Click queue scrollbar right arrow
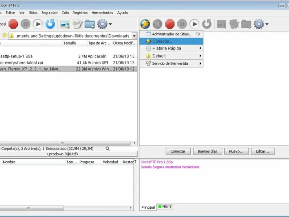The image size is (289, 217). tap(131, 208)
